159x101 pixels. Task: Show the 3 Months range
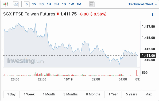click(x=71, y=94)
